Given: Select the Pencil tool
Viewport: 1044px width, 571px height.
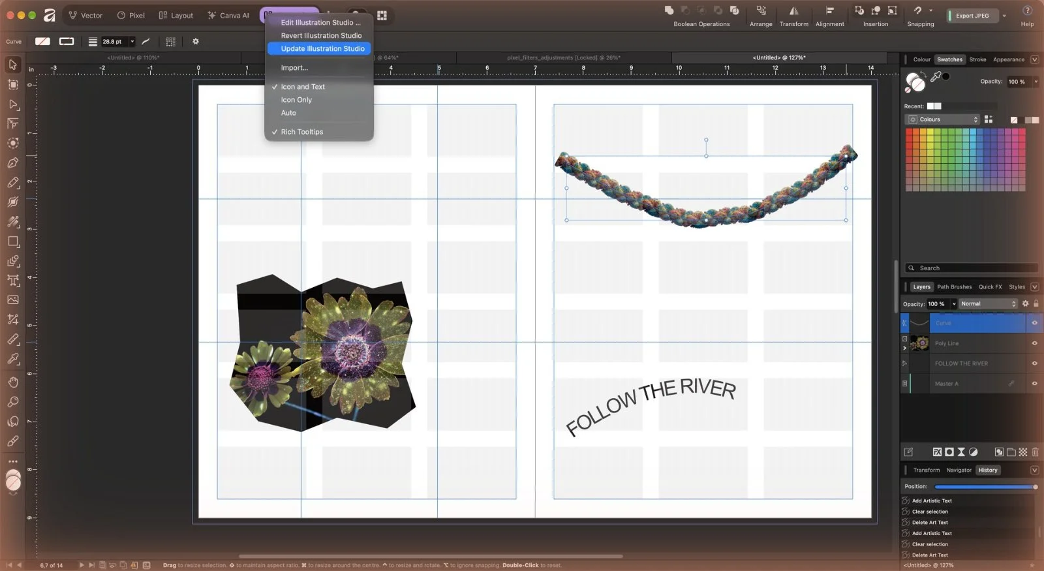Looking at the screenshot, I should click(12, 182).
